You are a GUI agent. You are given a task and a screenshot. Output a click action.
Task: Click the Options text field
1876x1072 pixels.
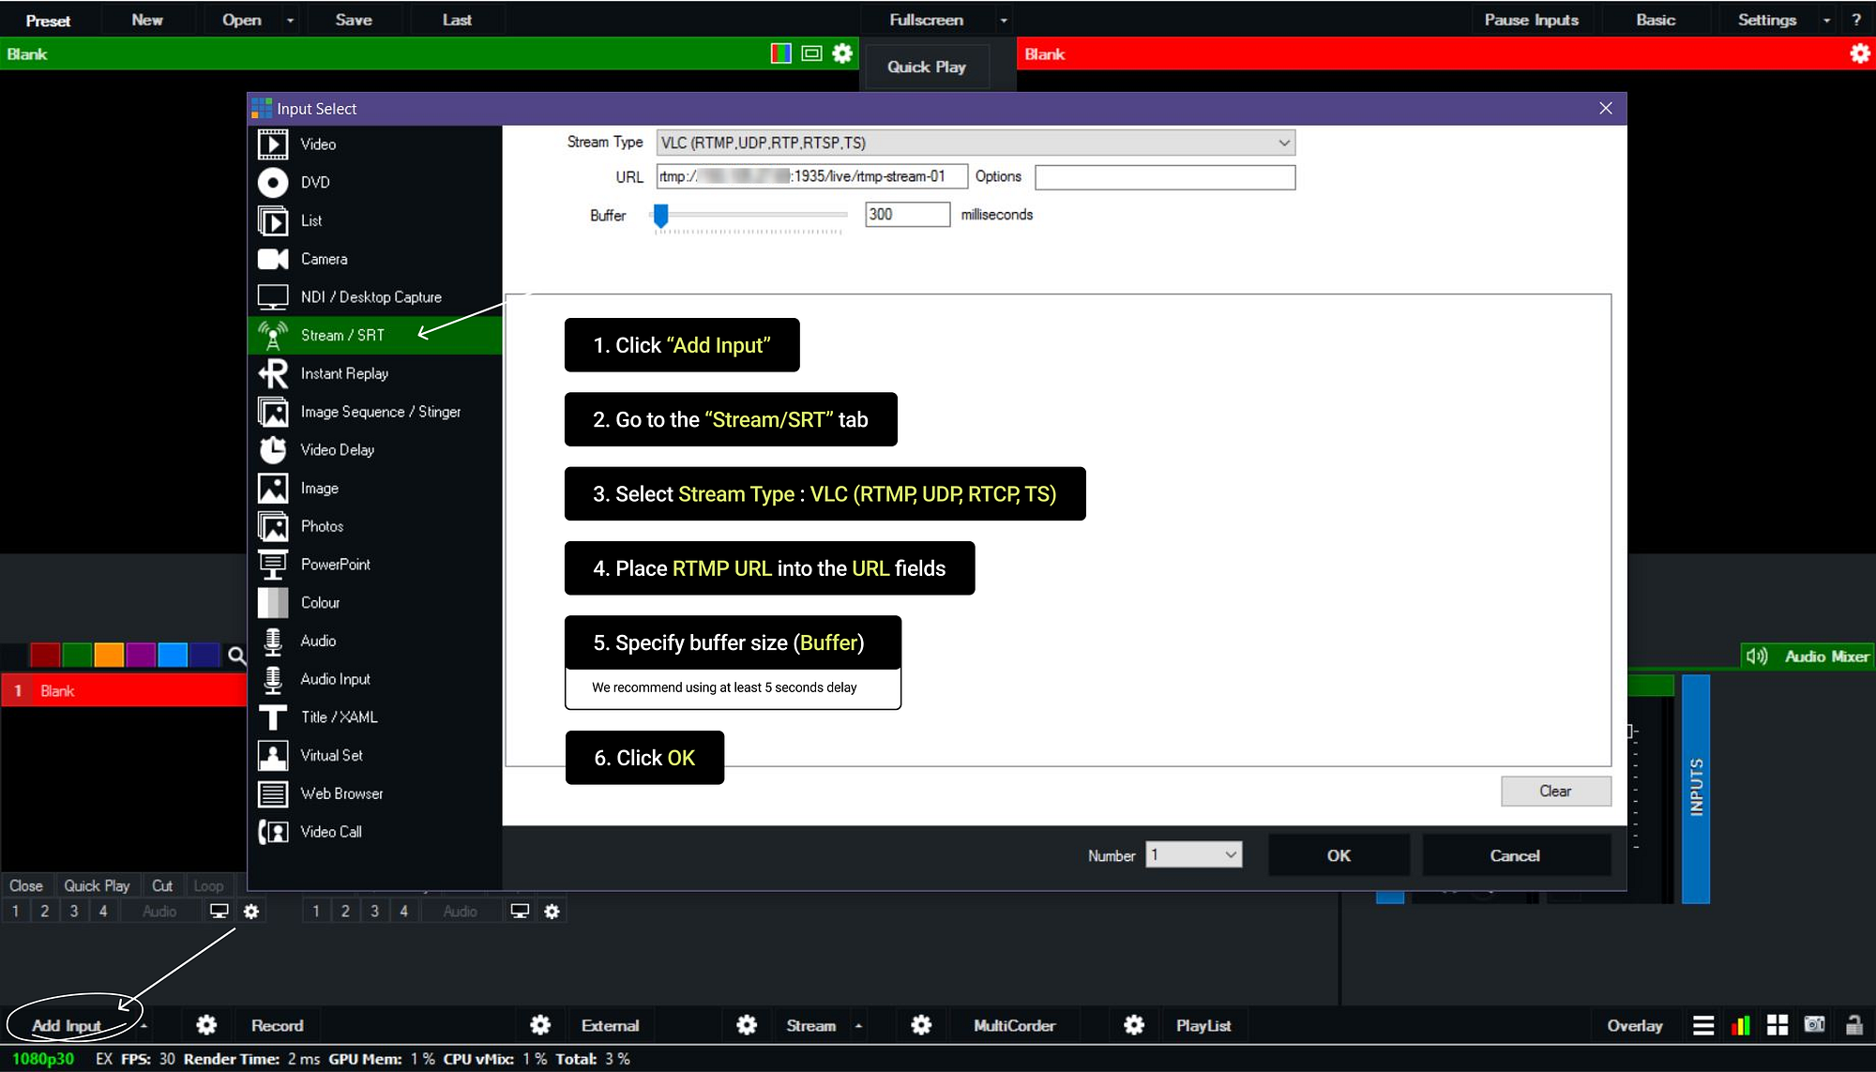(1165, 177)
